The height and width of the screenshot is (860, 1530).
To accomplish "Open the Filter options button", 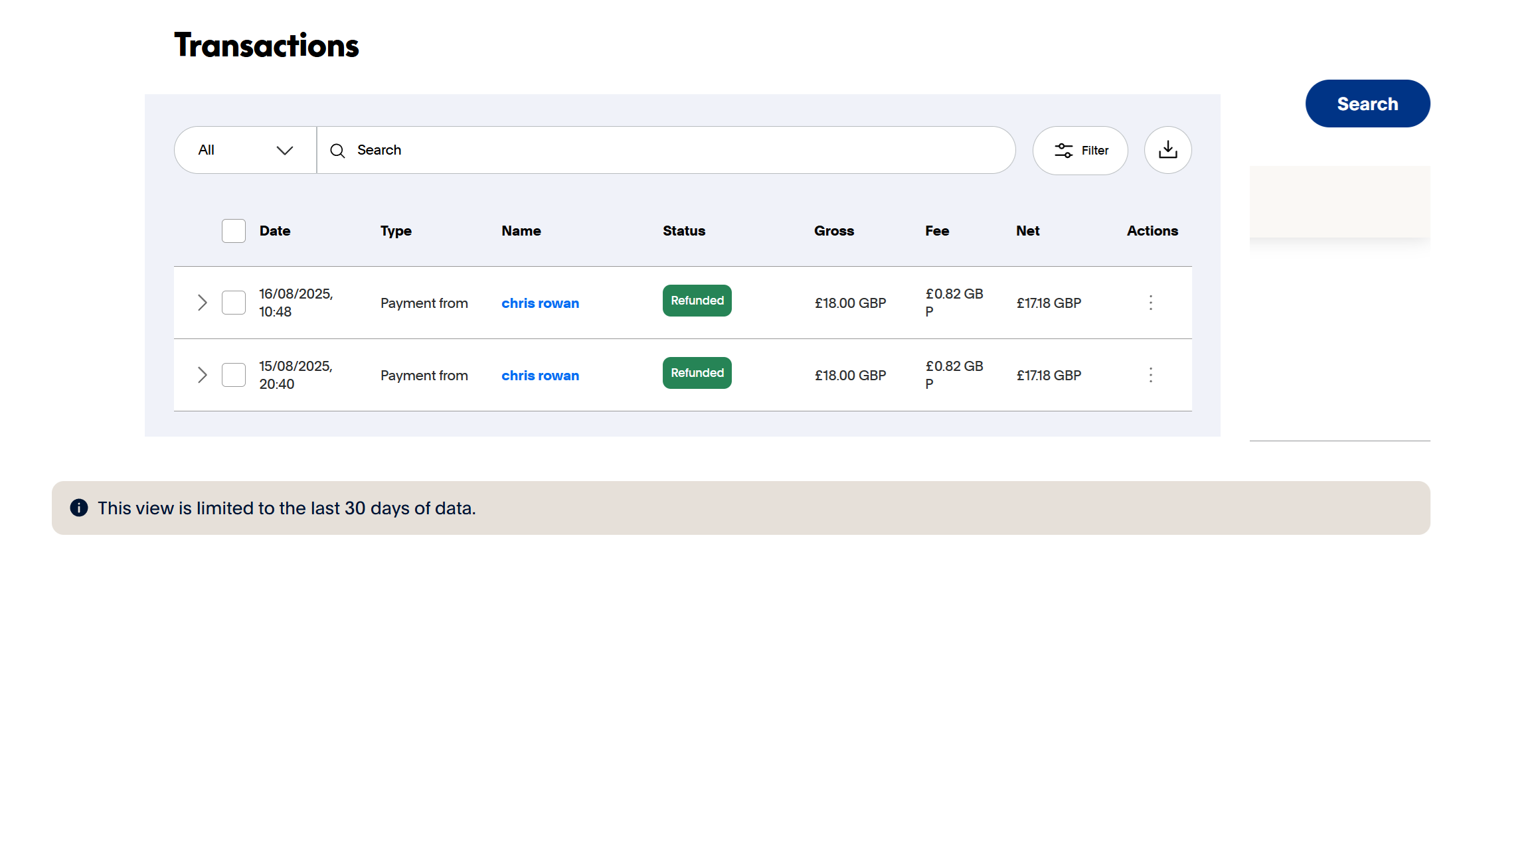I will [1080, 151].
